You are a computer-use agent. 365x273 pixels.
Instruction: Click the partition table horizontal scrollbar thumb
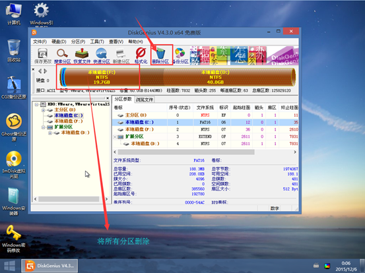click(x=186, y=152)
